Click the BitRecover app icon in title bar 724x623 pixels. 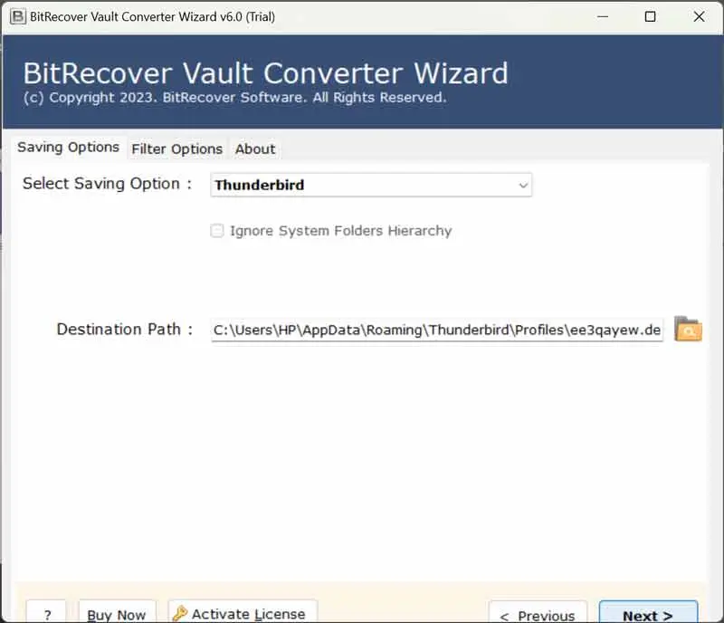click(17, 16)
